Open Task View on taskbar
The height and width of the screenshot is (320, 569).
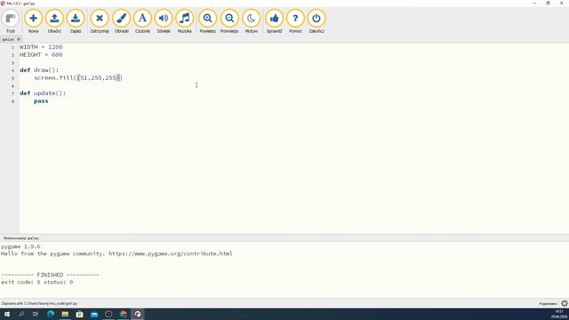[x=36, y=314]
